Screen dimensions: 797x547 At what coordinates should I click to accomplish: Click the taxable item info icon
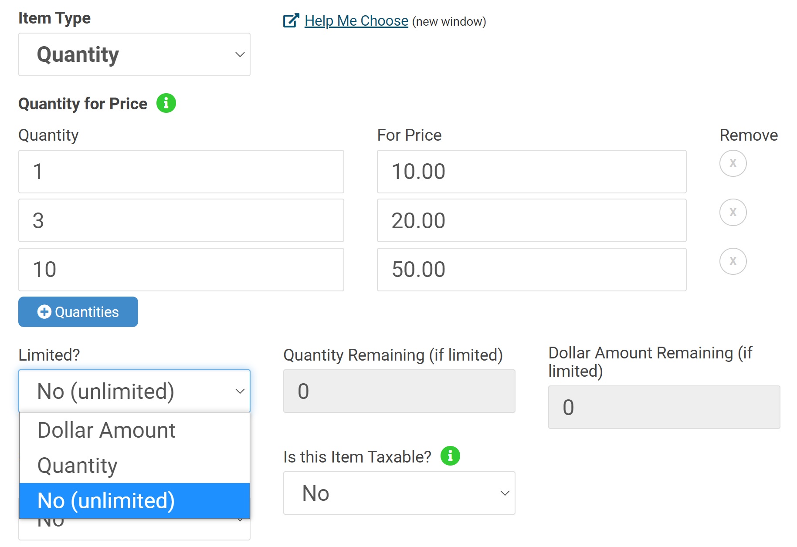point(450,456)
